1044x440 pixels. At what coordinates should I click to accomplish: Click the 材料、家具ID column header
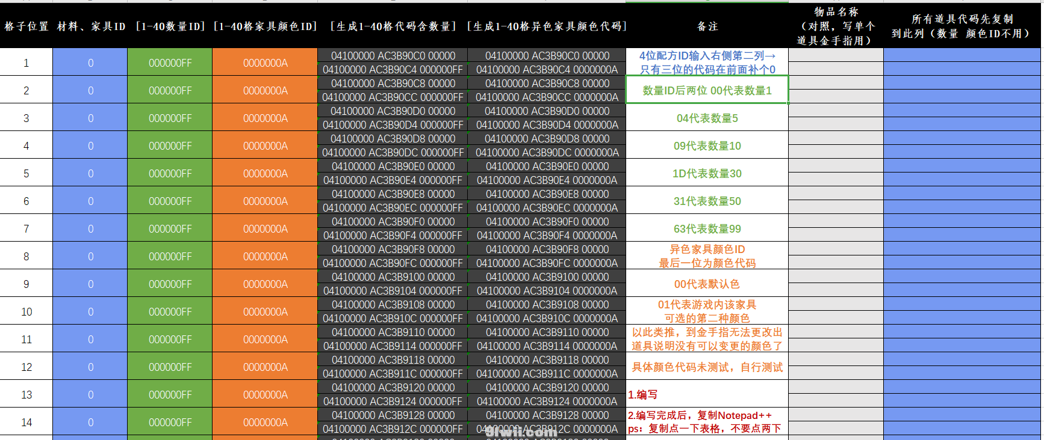[x=91, y=26]
